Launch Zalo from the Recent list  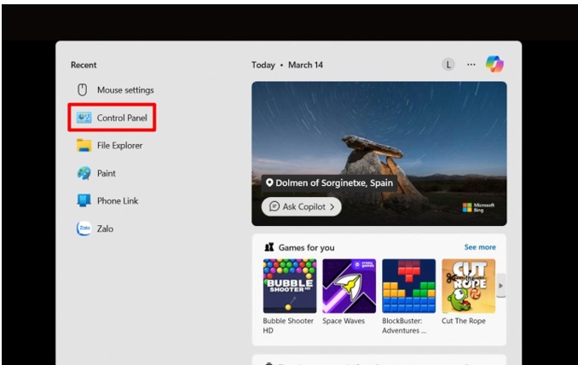106,229
